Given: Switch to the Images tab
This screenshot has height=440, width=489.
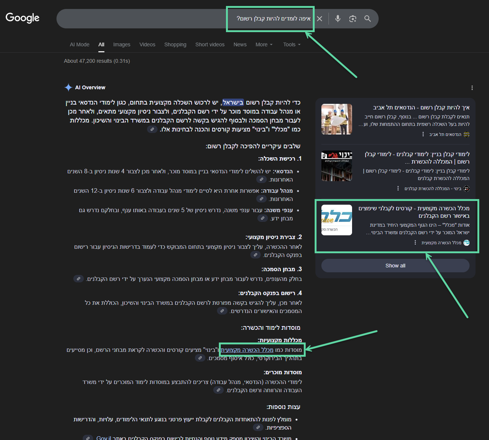Looking at the screenshot, I should [x=122, y=44].
